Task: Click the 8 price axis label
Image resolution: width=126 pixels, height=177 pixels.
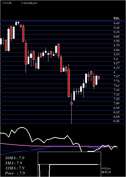Action: 114,72
